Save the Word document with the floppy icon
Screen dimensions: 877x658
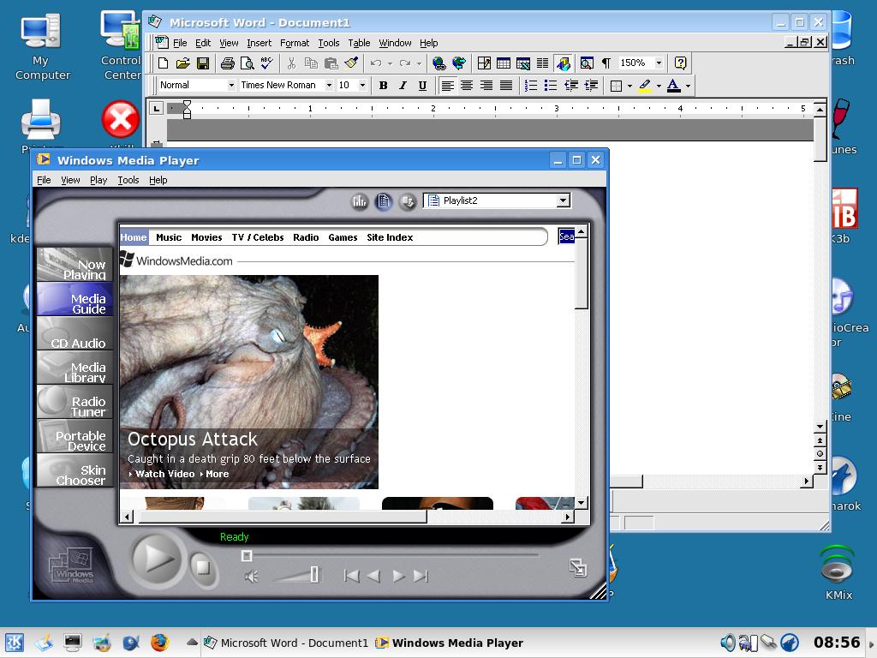(202, 63)
